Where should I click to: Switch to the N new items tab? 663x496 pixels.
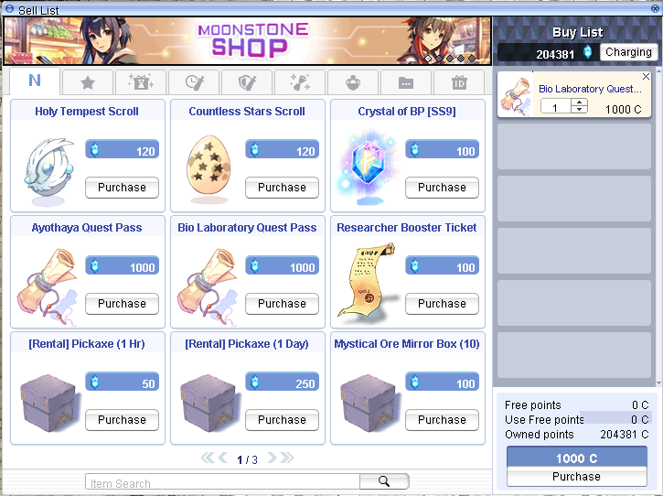35,81
